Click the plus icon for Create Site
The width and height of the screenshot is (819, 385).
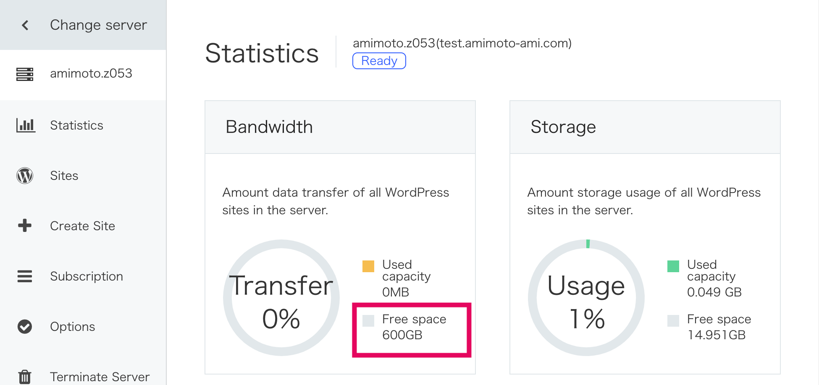coord(25,226)
